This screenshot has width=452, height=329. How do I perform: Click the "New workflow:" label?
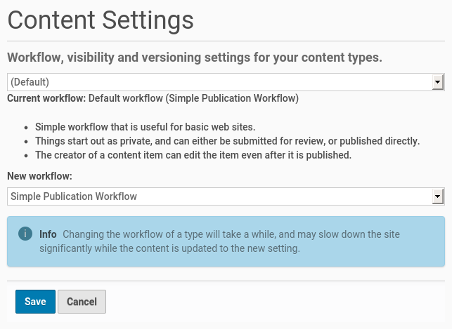[40, 175]
